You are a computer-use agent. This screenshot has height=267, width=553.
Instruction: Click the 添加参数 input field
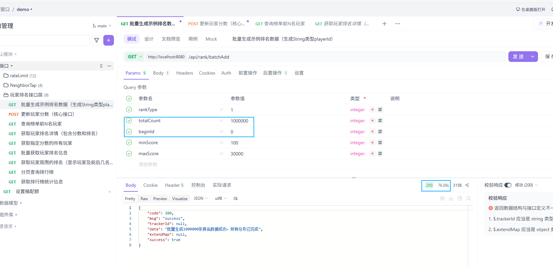click(x=148, y=164)
